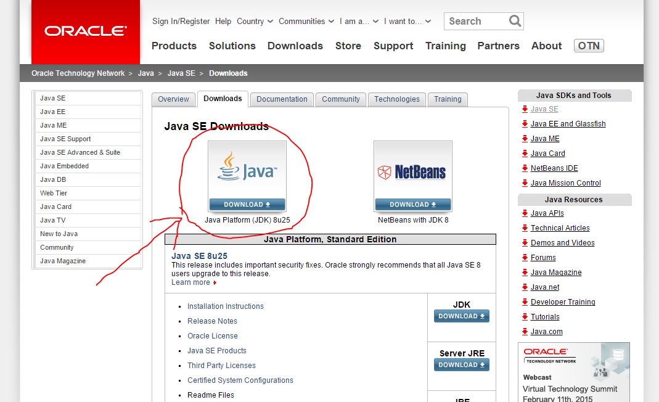Click the Oracle logo
This screenshot has height=402, width=659.
click(x=86, y=31)
